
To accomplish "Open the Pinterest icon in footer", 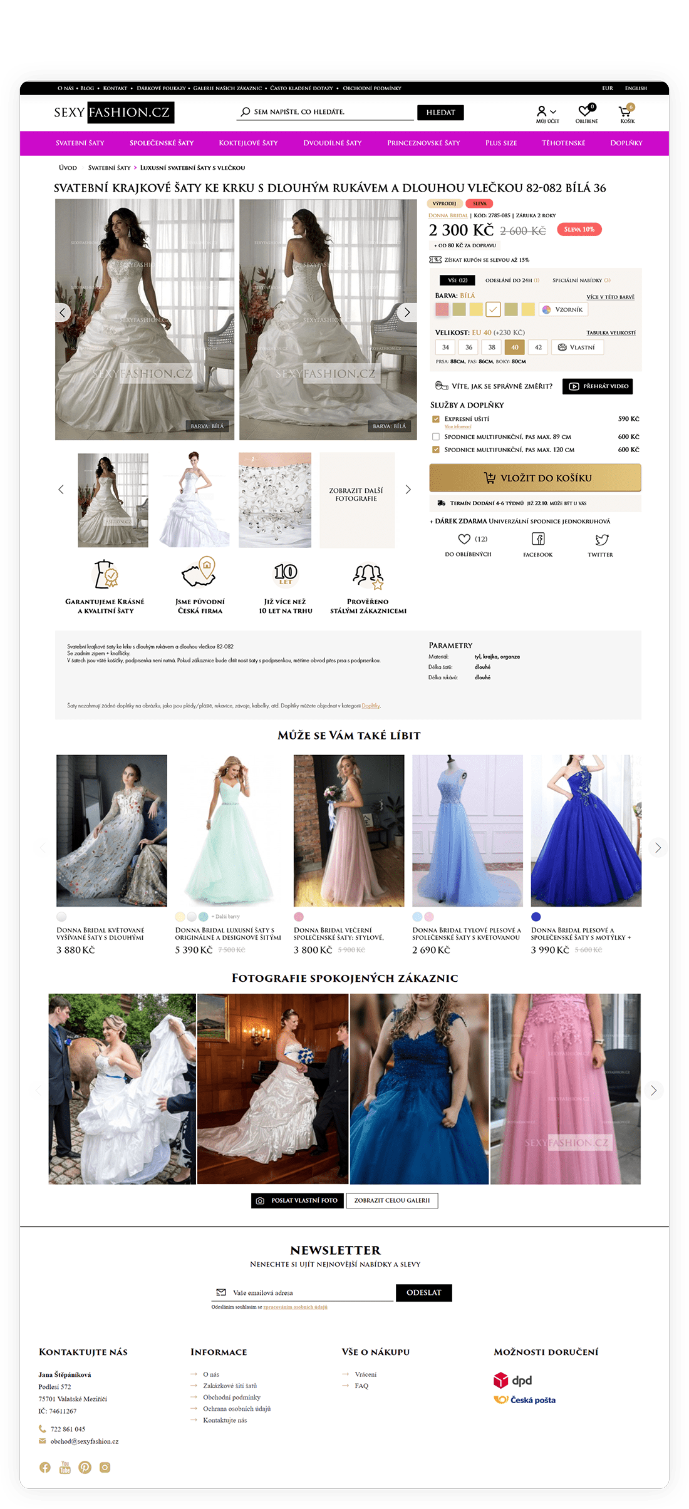I will point(85,1467).
